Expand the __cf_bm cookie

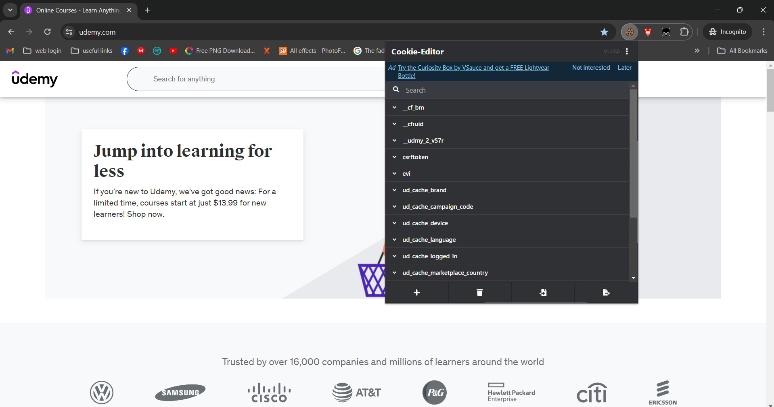[507, 108]
